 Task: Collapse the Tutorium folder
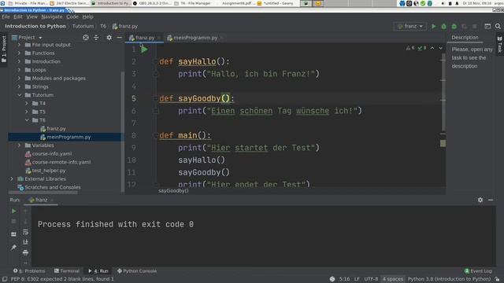[x=19, y=95]
